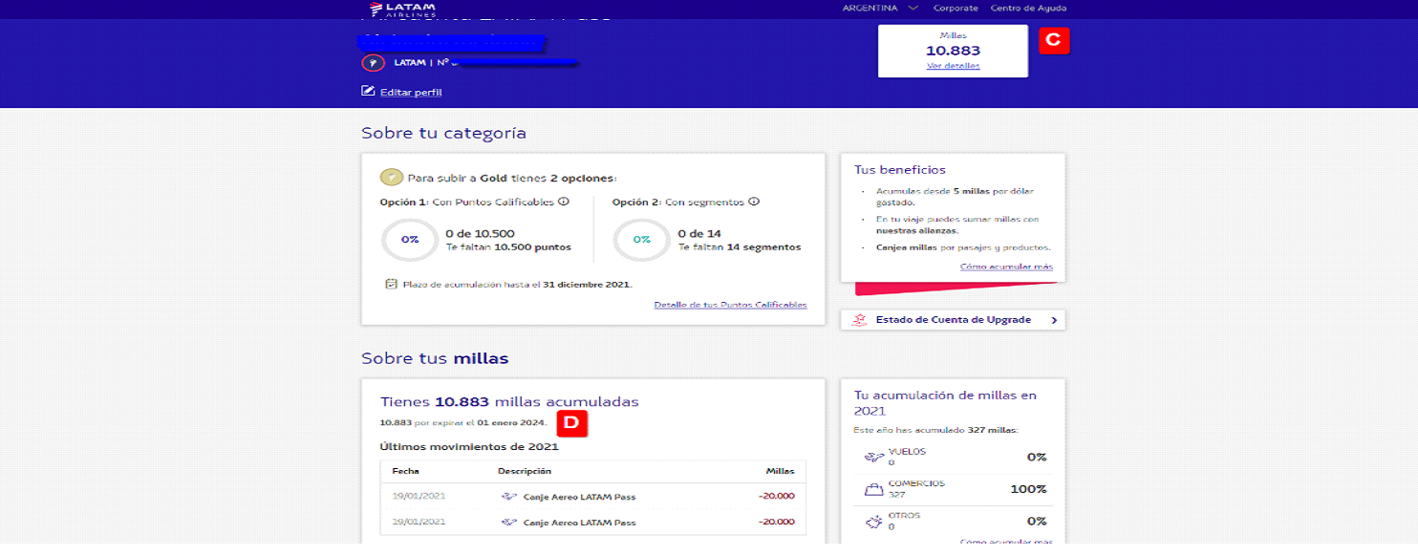Click the Editar perfil link

pos(411,93)
